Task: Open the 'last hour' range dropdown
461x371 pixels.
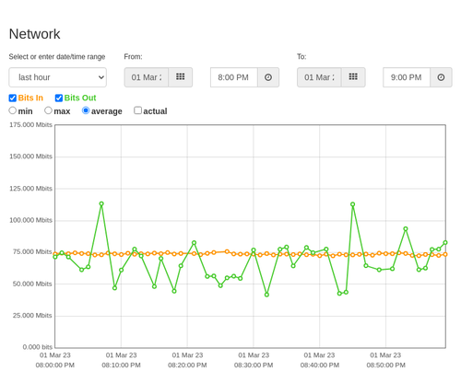Action: [x=58, y=77]
